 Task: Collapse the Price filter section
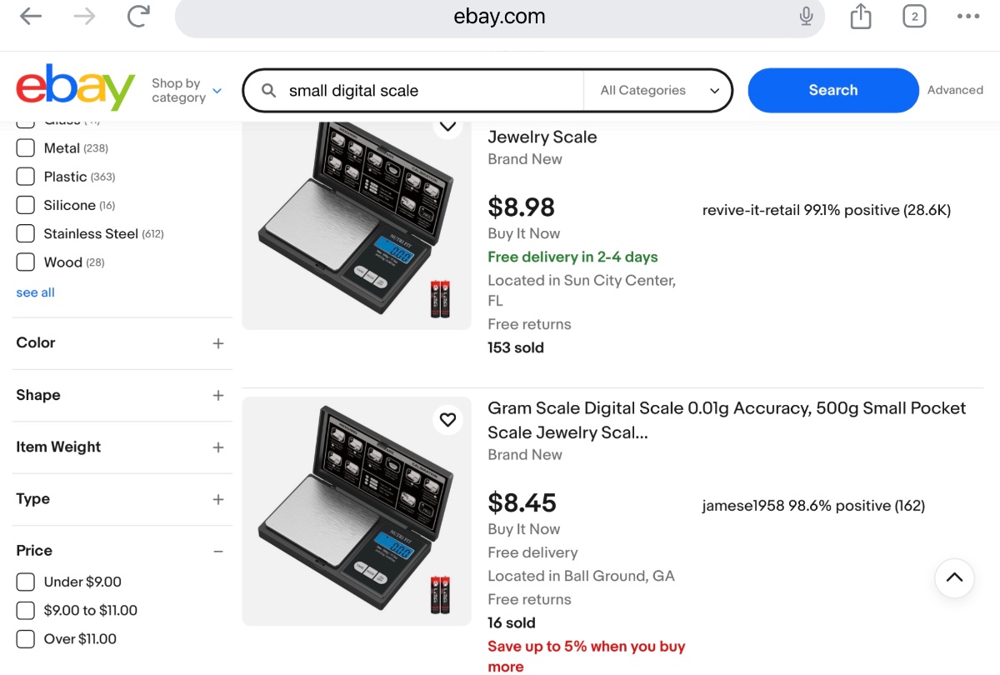point(218,551)
